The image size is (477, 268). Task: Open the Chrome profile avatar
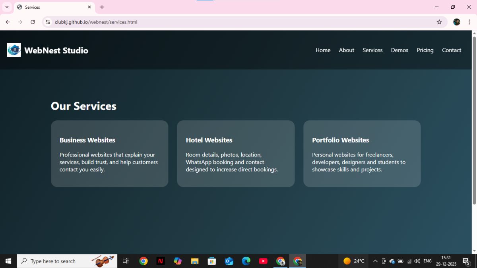457,22
